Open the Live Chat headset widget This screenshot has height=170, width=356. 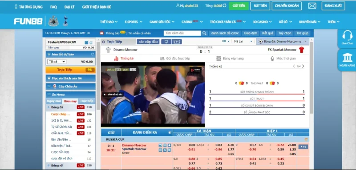[x=347, y=38]
